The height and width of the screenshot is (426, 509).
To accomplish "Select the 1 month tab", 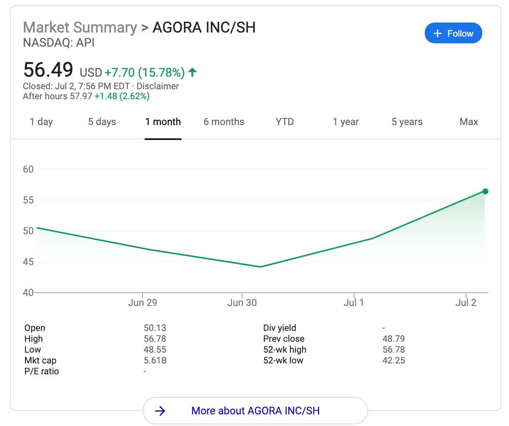I will pyautogui.click(x=163, y=122).
